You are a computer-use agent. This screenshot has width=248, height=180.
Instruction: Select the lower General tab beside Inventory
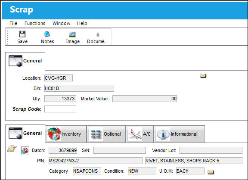(x=25, y=133)
